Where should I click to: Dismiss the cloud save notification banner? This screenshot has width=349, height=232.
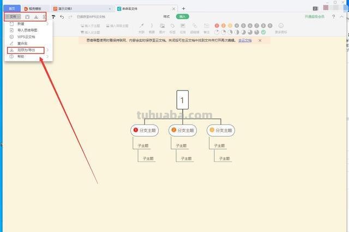click(260, 40)
